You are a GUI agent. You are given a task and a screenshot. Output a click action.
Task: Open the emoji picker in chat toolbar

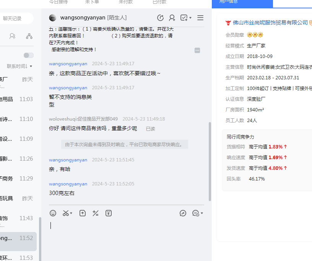tap(53, 213)
